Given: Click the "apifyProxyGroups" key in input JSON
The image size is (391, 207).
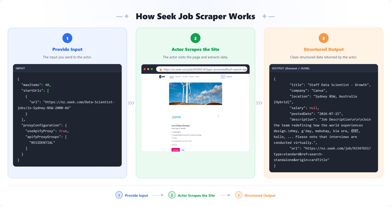Looking at the screenshot, I should pyautogui.click(x=43, y=137).
